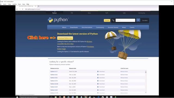
Task: Open Community in the blue navigation bar
Action: tap(100, 27)
